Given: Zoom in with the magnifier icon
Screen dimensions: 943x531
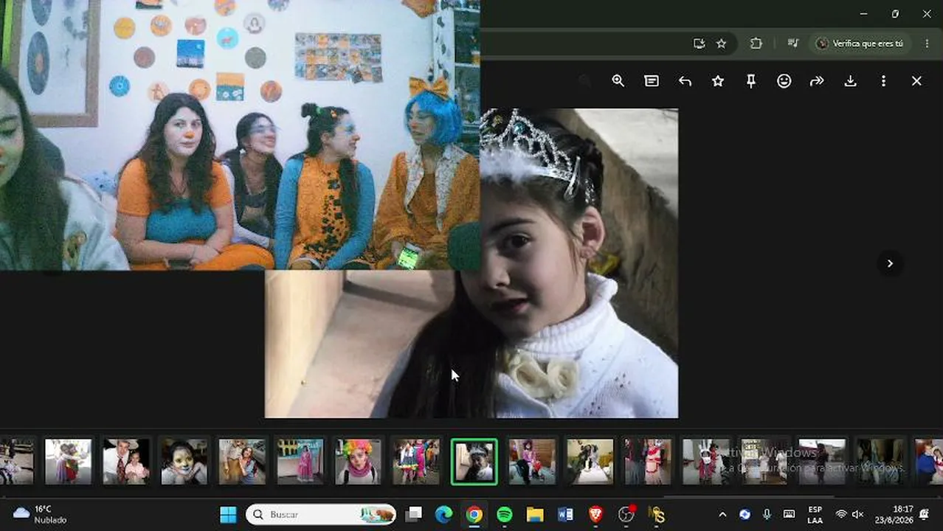Looking at the screenshot, I should pyautogui.click(x=618, y=81).
